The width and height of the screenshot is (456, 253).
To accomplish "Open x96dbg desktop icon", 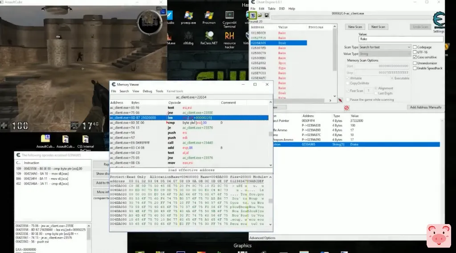I will tap(188, 38).
